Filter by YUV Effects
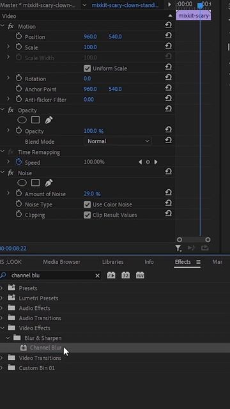 140,275
